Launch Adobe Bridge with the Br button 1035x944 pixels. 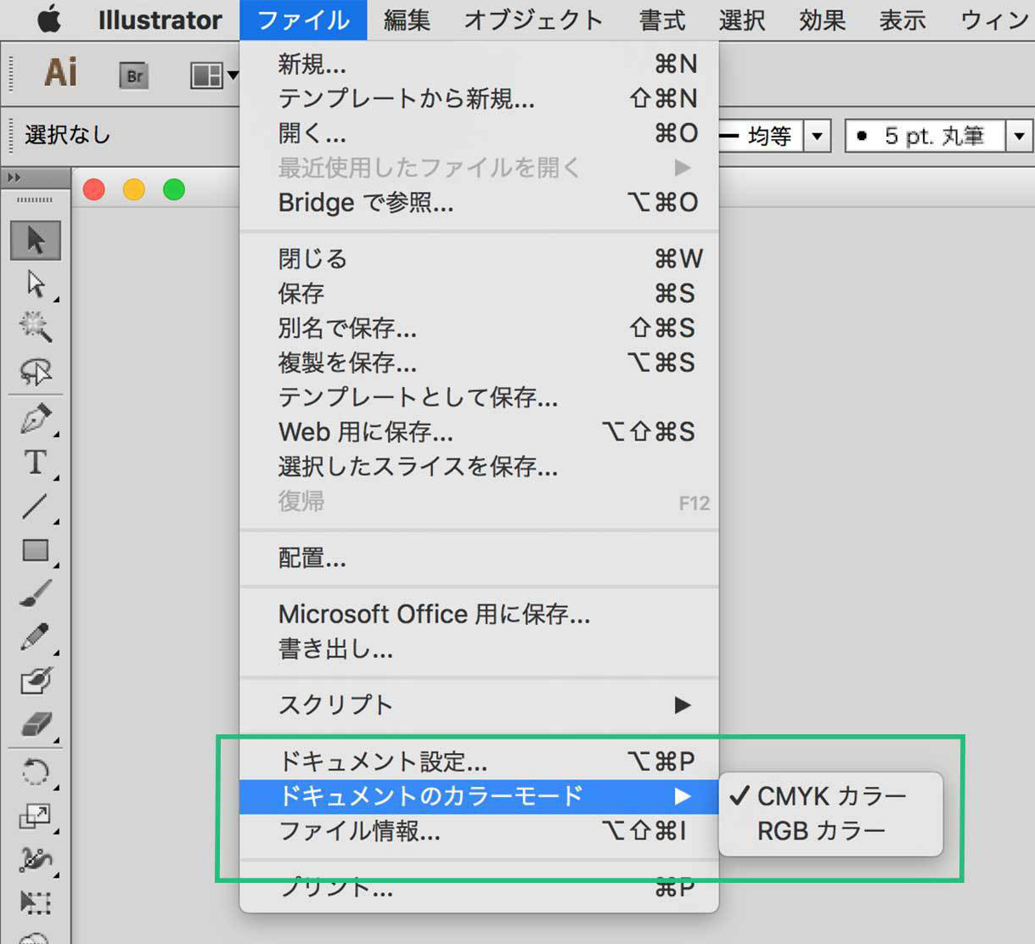(133, 75)
